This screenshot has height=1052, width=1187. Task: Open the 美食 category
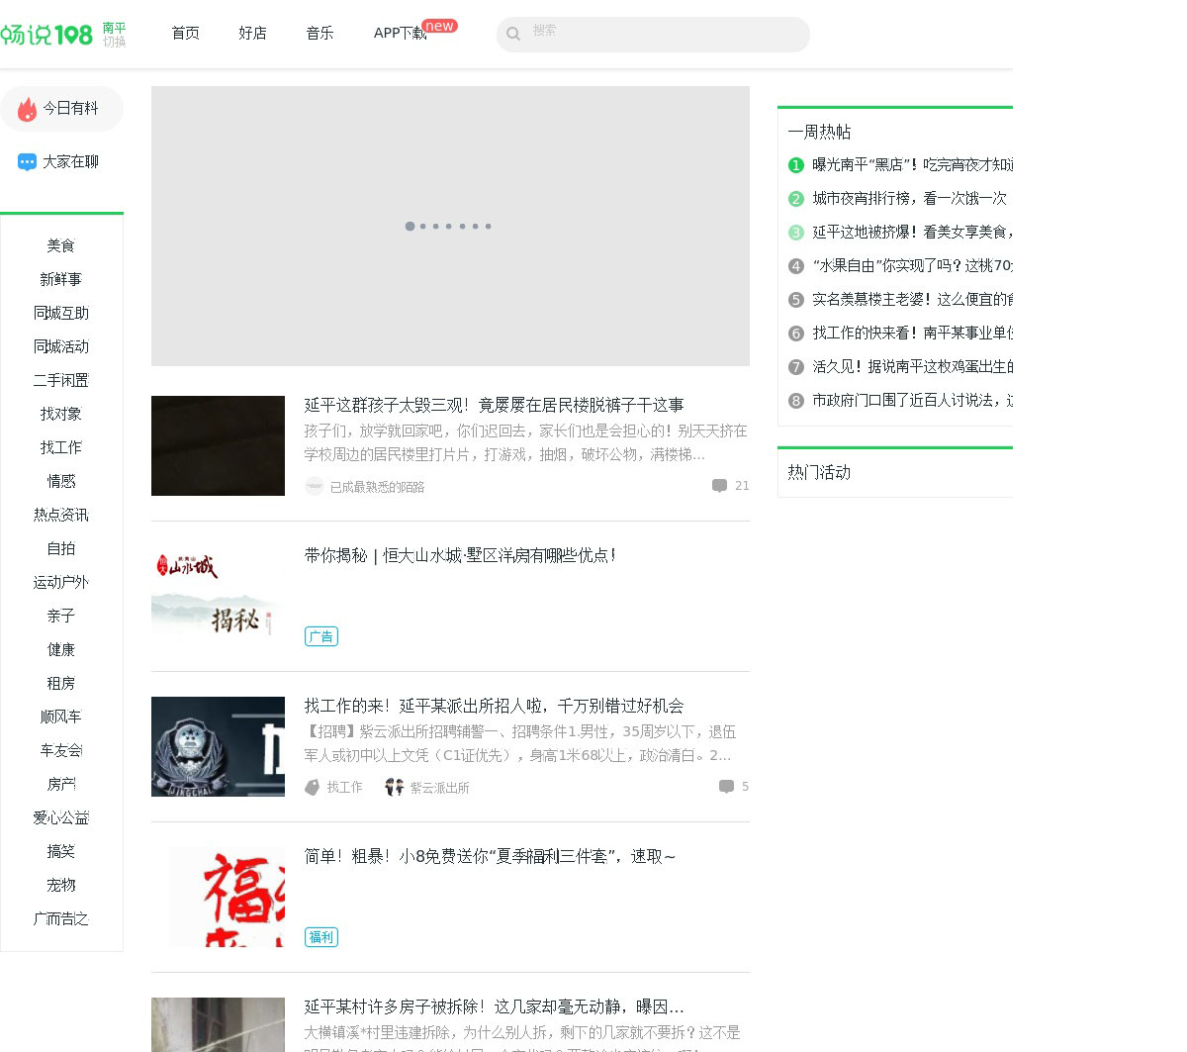[61, 245]
